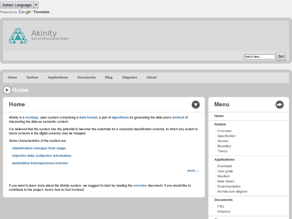292x219 pixels.
Task: Open FAQ in the side Menu
Action: 221,206
